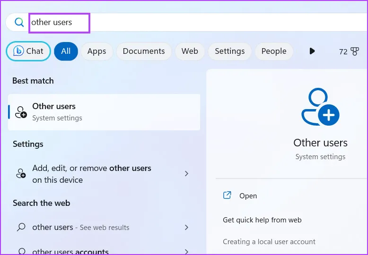Image resolution: width=368 pixels, height=255 pixels.
Task: Filter results by Settings tab
Action: (229, 51)
